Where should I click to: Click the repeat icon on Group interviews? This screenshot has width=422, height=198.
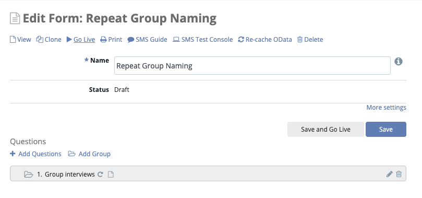[x=100, y=174]
